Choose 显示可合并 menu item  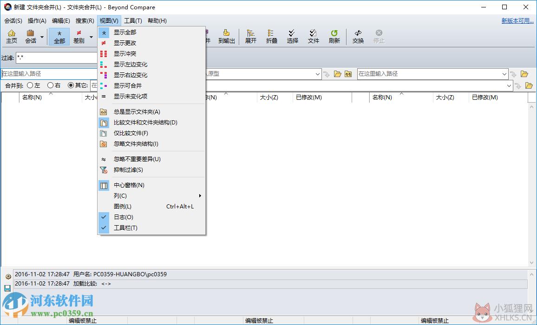[152, 85]
